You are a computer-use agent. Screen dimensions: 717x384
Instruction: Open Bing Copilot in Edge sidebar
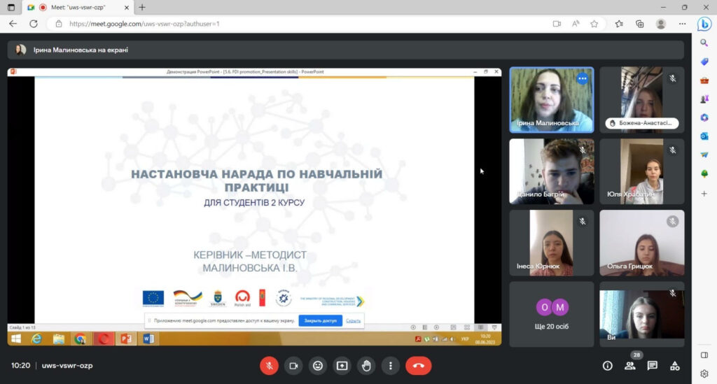704,23
